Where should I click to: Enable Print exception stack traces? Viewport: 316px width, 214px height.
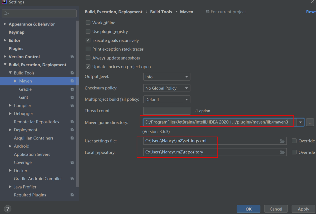pyautogui.click(x=88, y=49)
